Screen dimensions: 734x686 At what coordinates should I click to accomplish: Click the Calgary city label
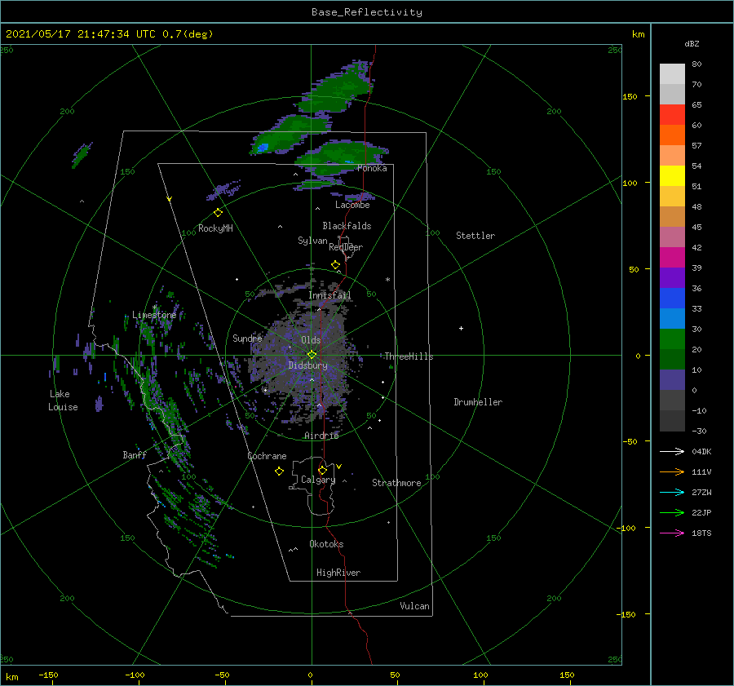(x=318, y=480)
